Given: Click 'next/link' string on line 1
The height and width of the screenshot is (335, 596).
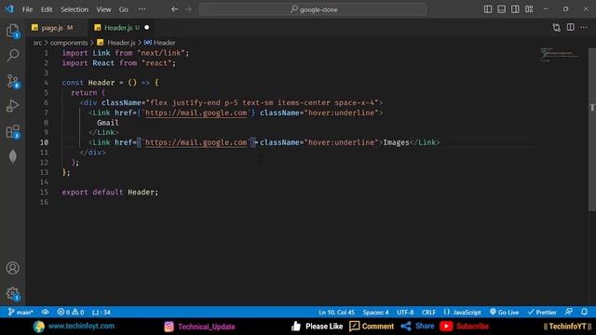Looking at the screenshot, I should (160, 53).
